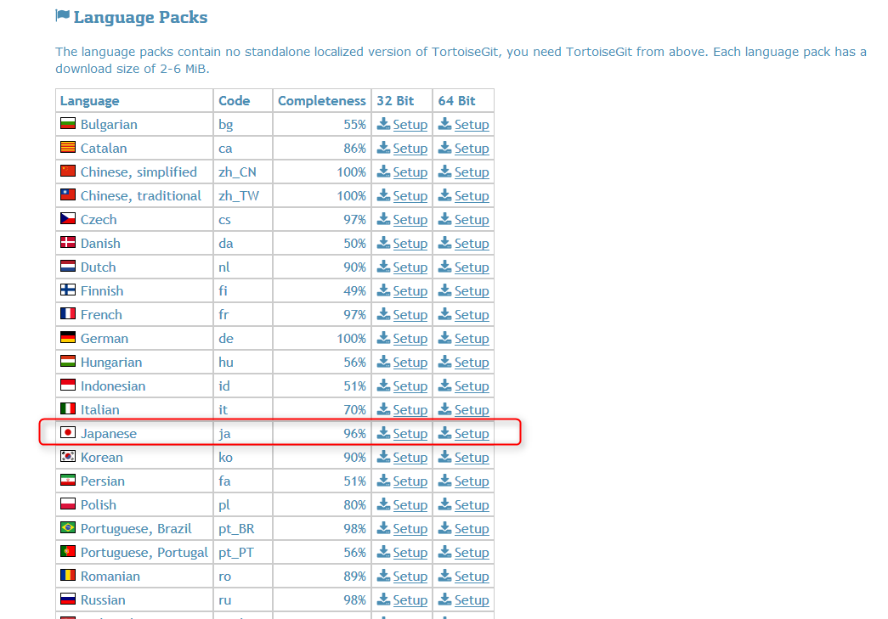
Task: Download the German 64 Bit Setup
Action: (471, 339)
